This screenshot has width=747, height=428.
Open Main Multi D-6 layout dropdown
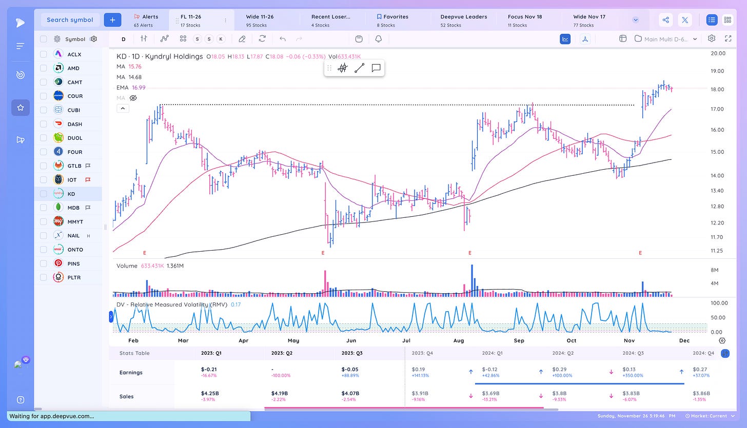666,38
